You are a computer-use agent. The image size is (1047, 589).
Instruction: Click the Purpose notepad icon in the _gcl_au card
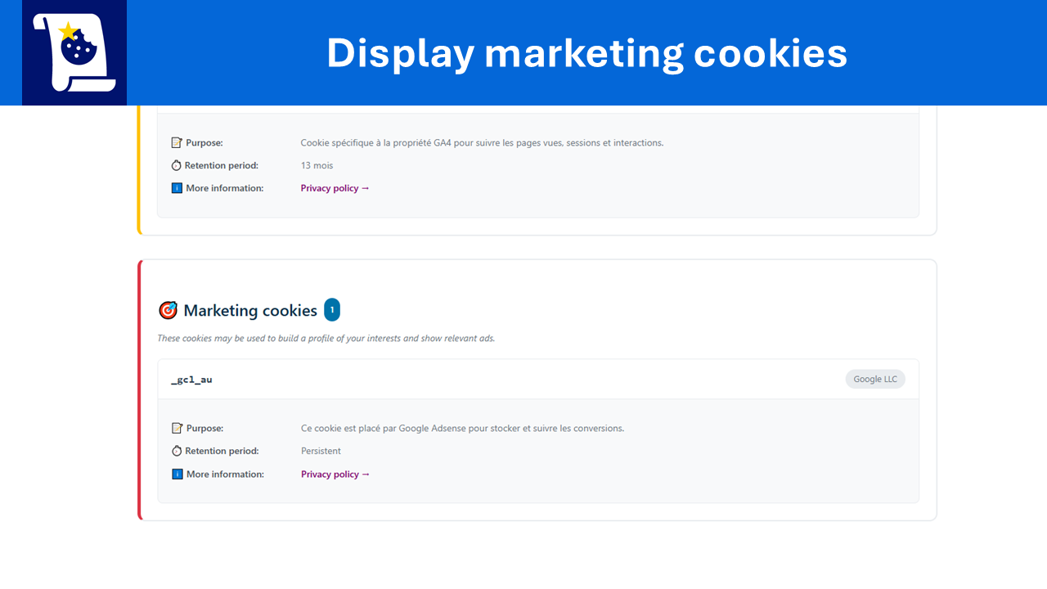pyautogui.click(x=177, y=428)
